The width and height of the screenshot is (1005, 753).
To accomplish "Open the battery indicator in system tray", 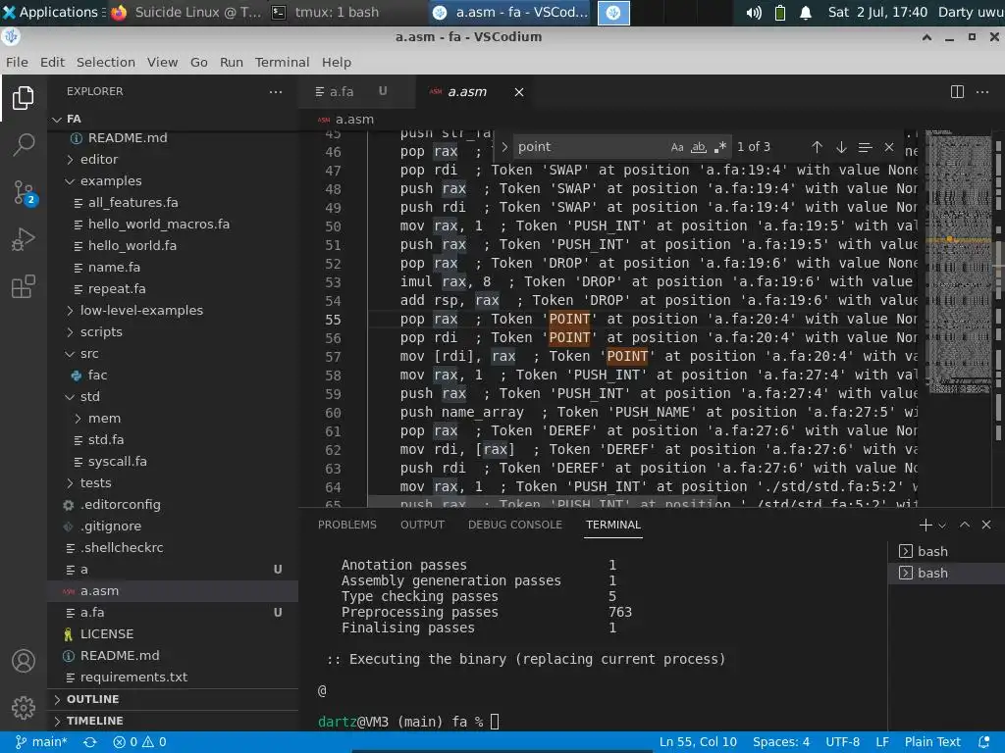I will tap(780, 13).
